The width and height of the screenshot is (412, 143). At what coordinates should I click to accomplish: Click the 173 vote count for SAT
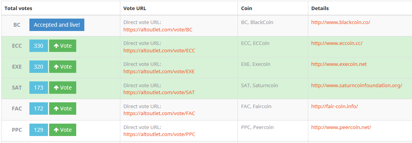coord(39,88)
